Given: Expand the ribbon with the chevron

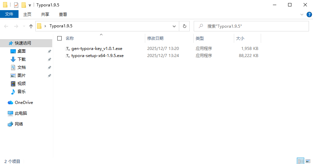Looking at the screenshot, I should [302, 15].
